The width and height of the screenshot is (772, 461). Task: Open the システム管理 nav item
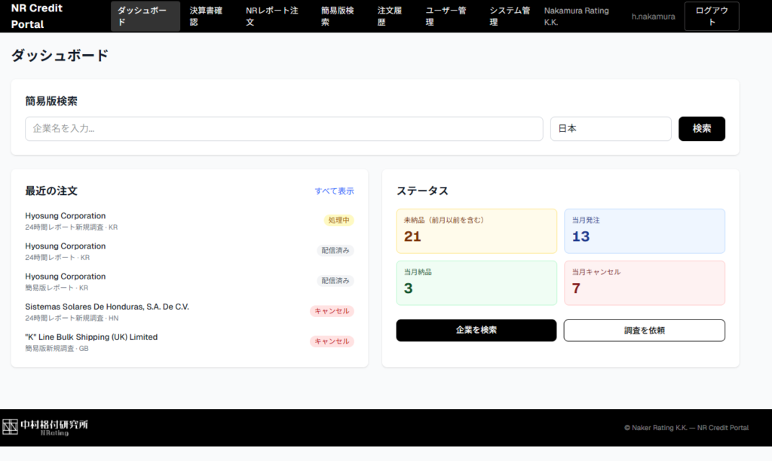coord(510,16)
